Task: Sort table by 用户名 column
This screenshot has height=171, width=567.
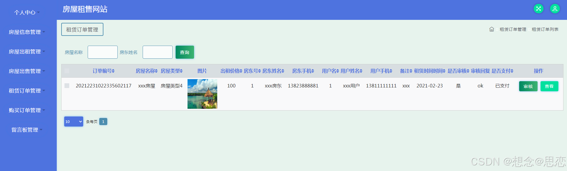Action: (330, 71)
